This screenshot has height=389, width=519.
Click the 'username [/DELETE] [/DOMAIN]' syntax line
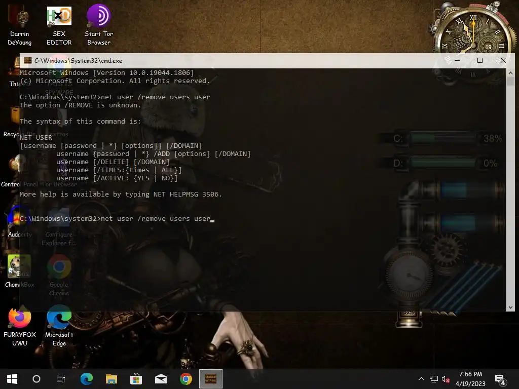[113, 162]
